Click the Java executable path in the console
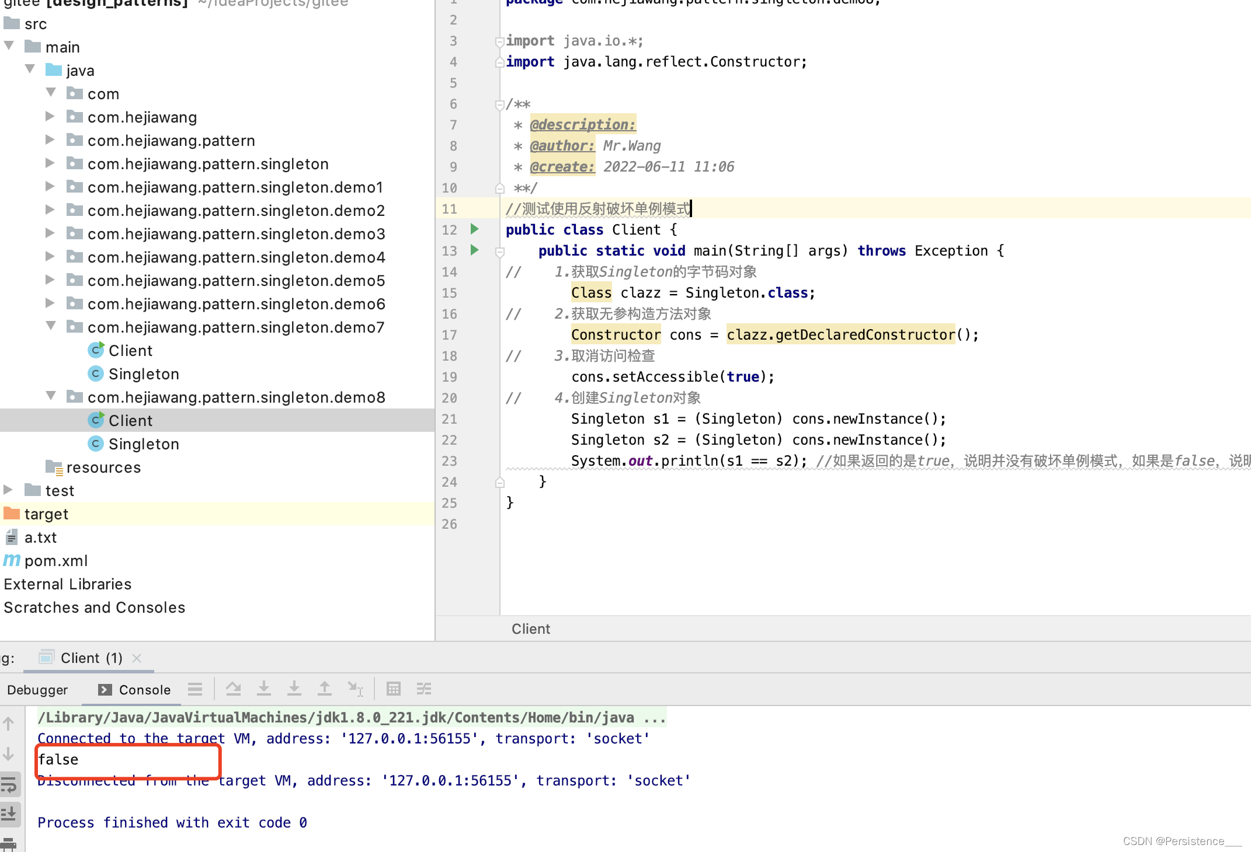This screenshot has height=852, width=1251. coord(352,717)
